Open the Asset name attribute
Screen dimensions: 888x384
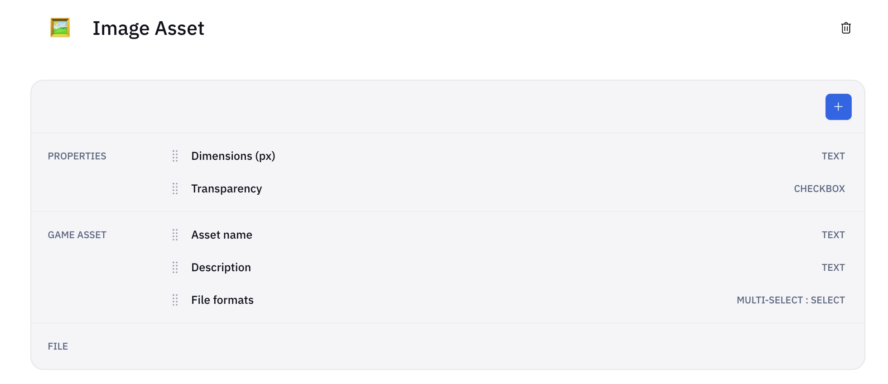(x=222, y=235)
